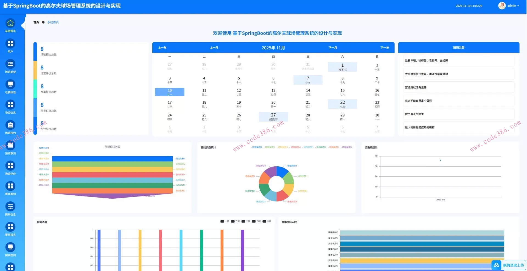Click the admin avatar picture

502,6
